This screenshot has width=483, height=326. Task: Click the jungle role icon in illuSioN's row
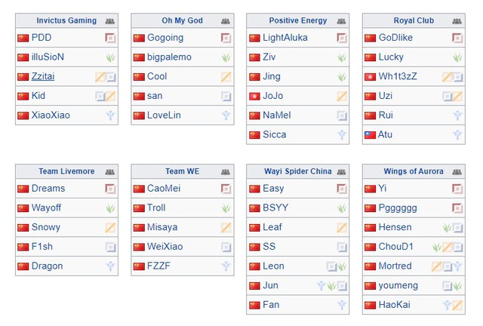[x=110, y=57]
